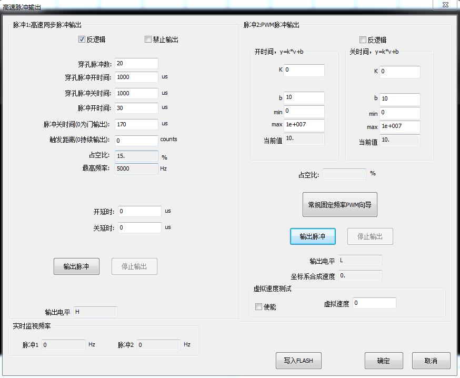Click the 穿孔脉冲数 input field
Viewport: 460px width, 378px height.
[x=136, y=64]
